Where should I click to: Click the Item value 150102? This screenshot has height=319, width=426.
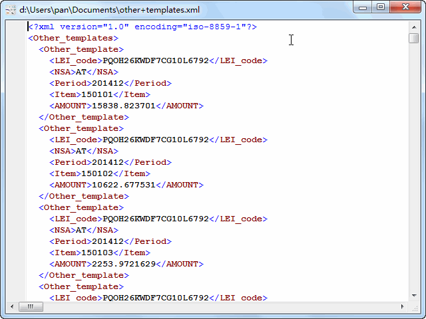pos(97,173)
